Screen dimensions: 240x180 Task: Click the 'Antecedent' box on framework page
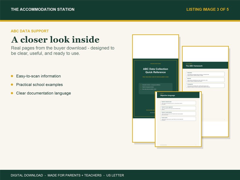(x=205, y=74)
